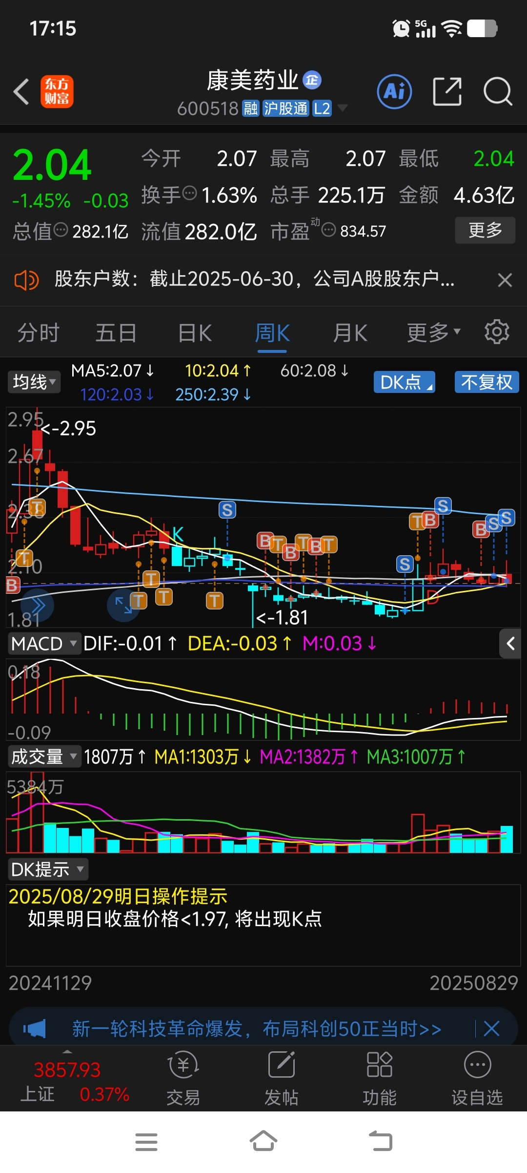Toggle the 不复权 adjustment button
Image resolution: width=527 pixels, height=1173 pixels.
(x=487, y=382)
